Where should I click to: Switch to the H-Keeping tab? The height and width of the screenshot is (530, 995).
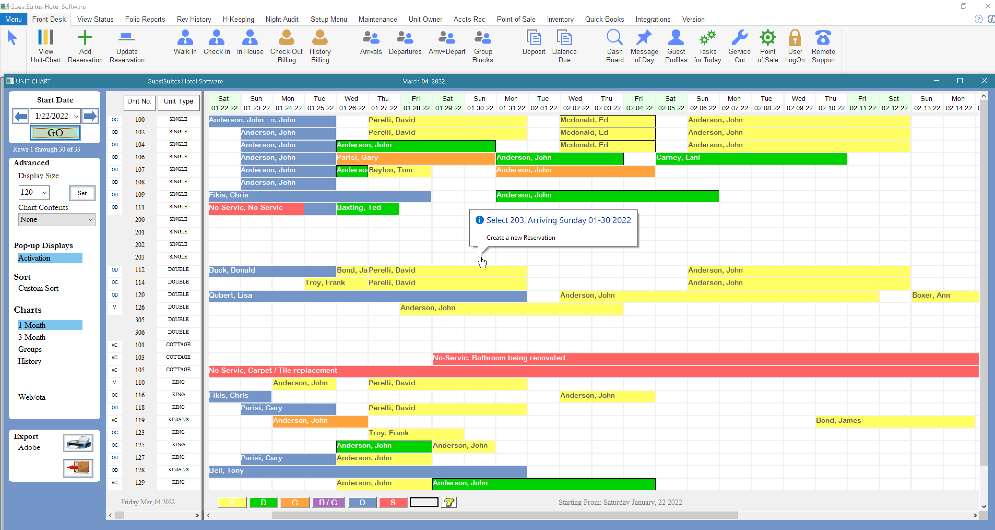coord(238,19)
